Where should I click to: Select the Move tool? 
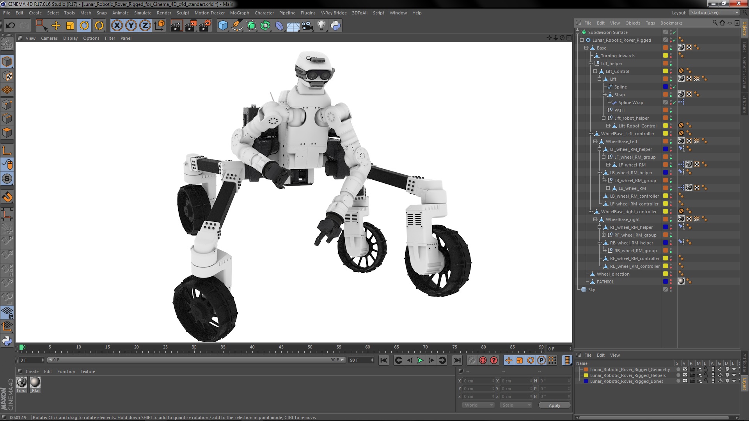(56, 26)
